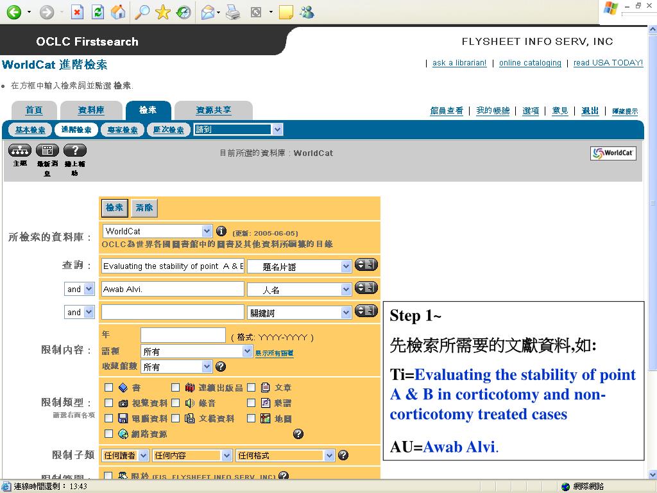This screenshot has width=657, height=493.
Task: Open the 'ask a librarian!' link
Action: (459, 63)
